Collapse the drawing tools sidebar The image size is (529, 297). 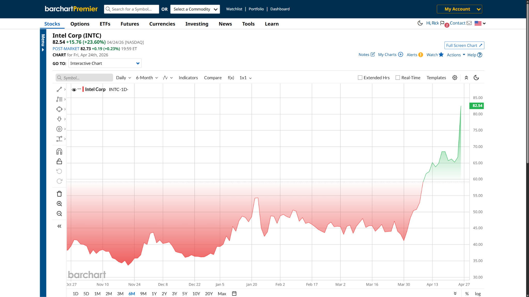pos(59,226)
